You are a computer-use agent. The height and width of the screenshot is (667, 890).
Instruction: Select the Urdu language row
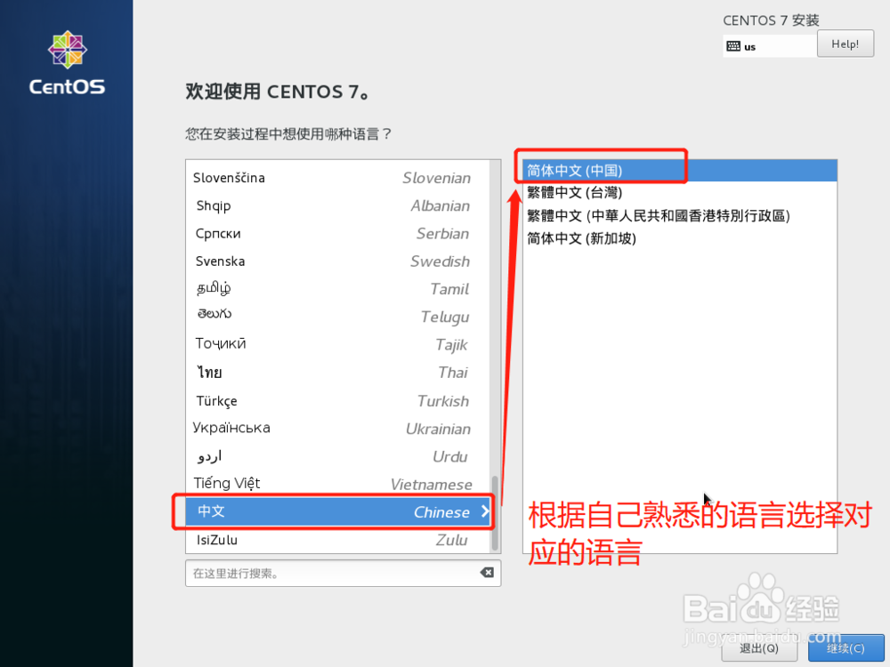tap(337, 456)
